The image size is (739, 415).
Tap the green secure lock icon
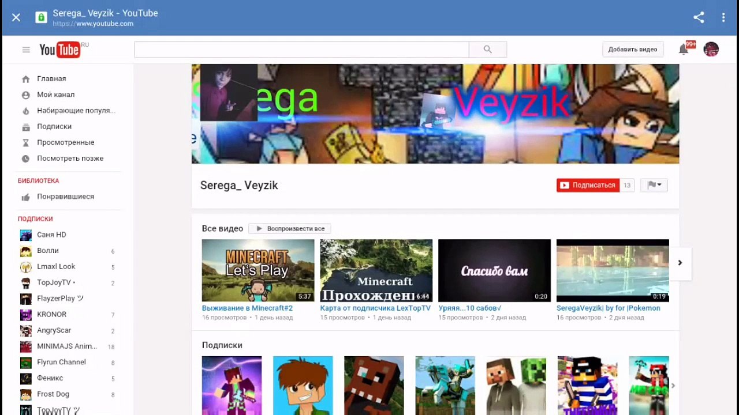pos(41,17)
